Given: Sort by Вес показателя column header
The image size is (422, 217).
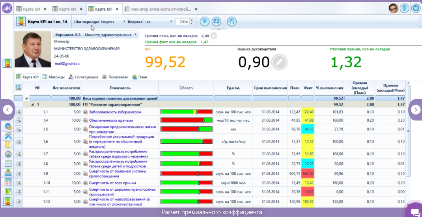Looking at the screenshot, I should pos(66,88).
